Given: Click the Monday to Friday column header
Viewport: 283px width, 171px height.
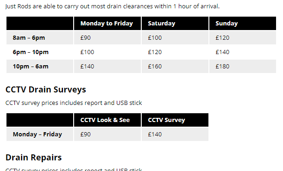Looking at the screenshot, I should (107, 24).
